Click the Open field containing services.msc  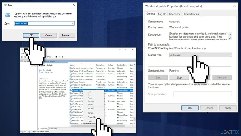(44, 23)
